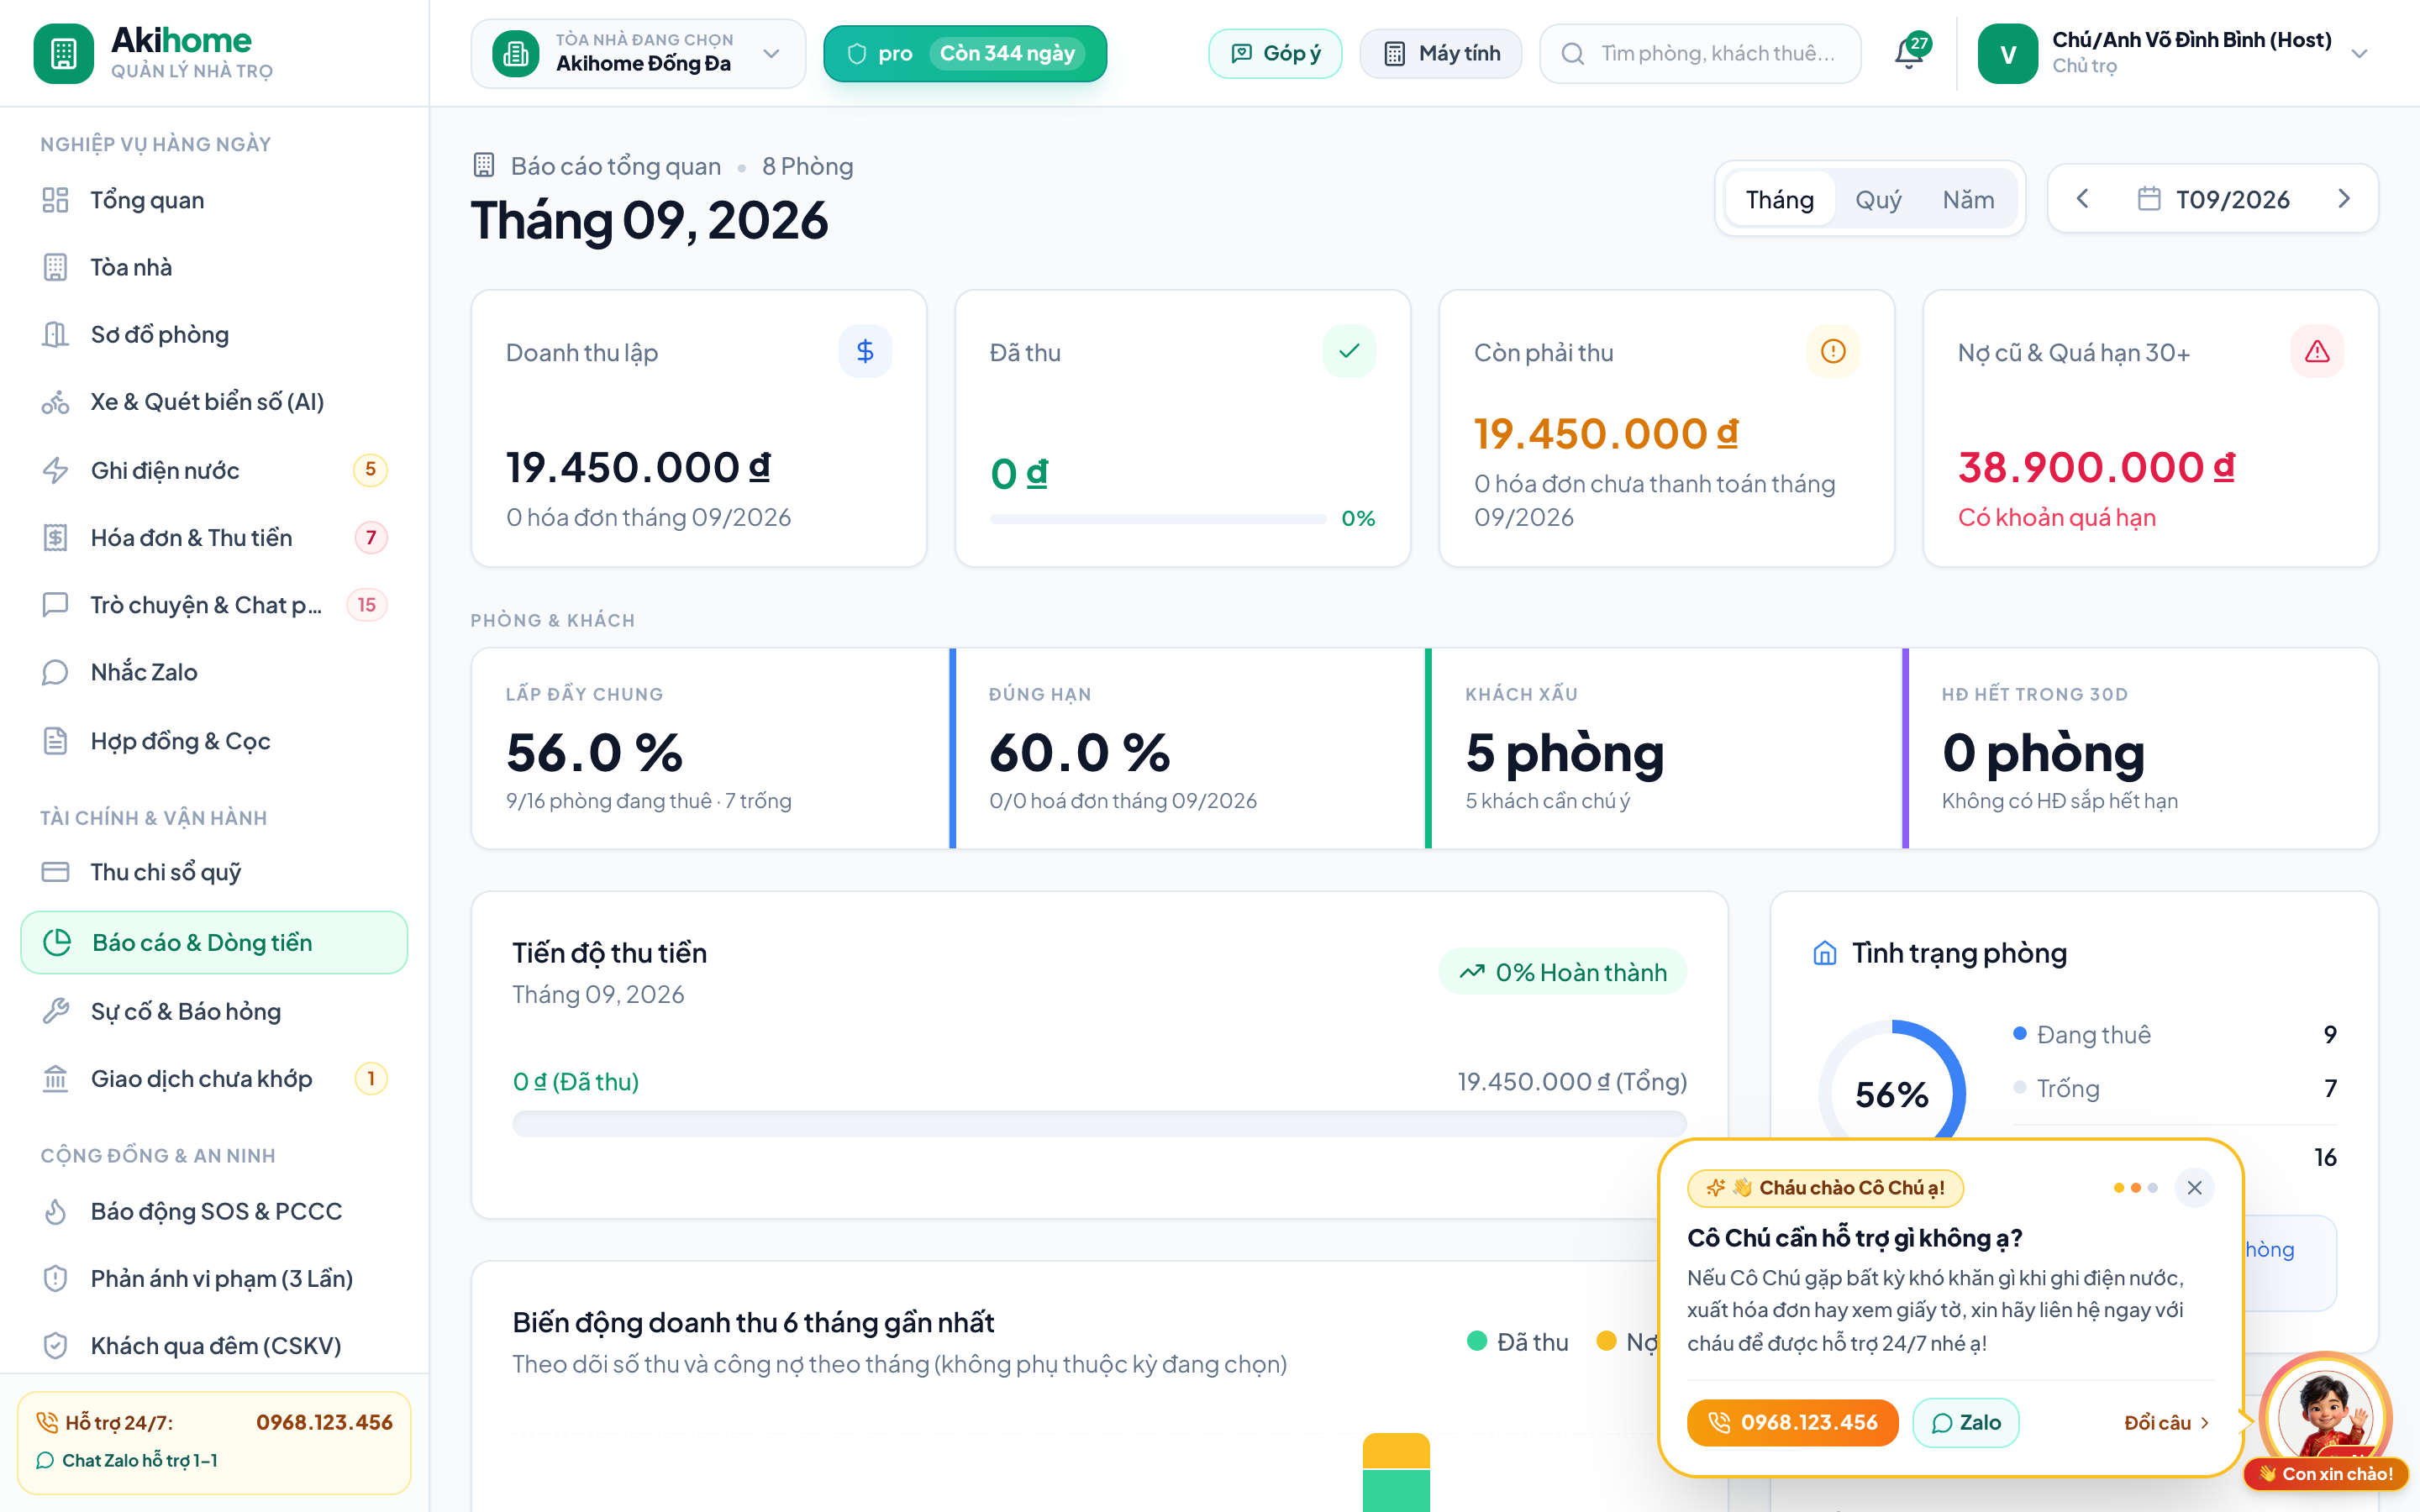Select the Tháng period tab

point(1780,199)
